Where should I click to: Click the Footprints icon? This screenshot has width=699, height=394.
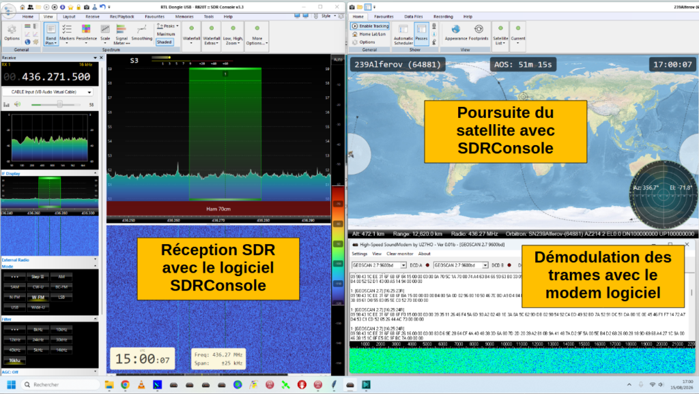(479, 29)
